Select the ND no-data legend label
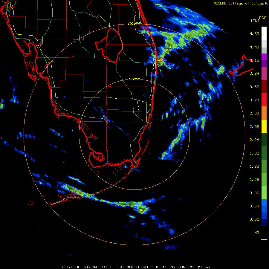 coord(257,233)
